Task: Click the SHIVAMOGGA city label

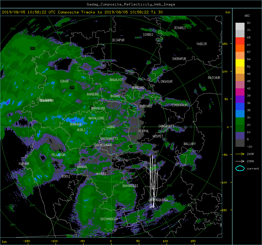Action: pyautogui.click(x=109, y=219)
